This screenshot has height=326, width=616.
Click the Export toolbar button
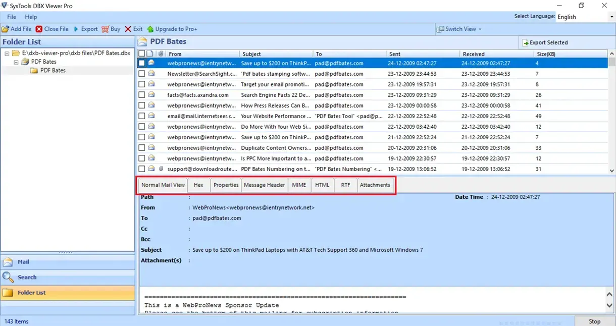coord(86,29)
